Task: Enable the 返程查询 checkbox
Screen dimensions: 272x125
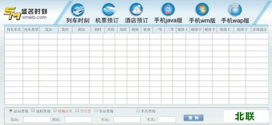Action: (x=33, y=110)
